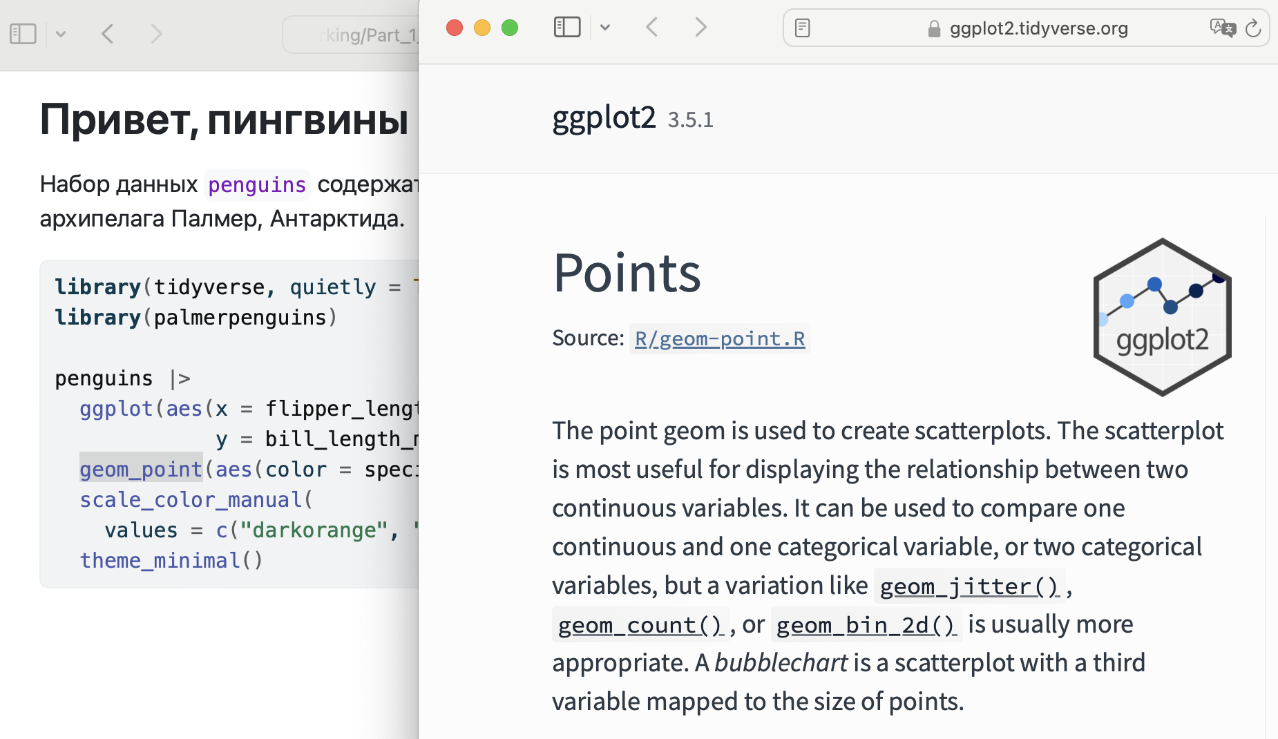The width and height of the screenshot is (1278, 739).
Task: Click the ggplot2.tidyverse.org address field
Action: point(1026,28)
